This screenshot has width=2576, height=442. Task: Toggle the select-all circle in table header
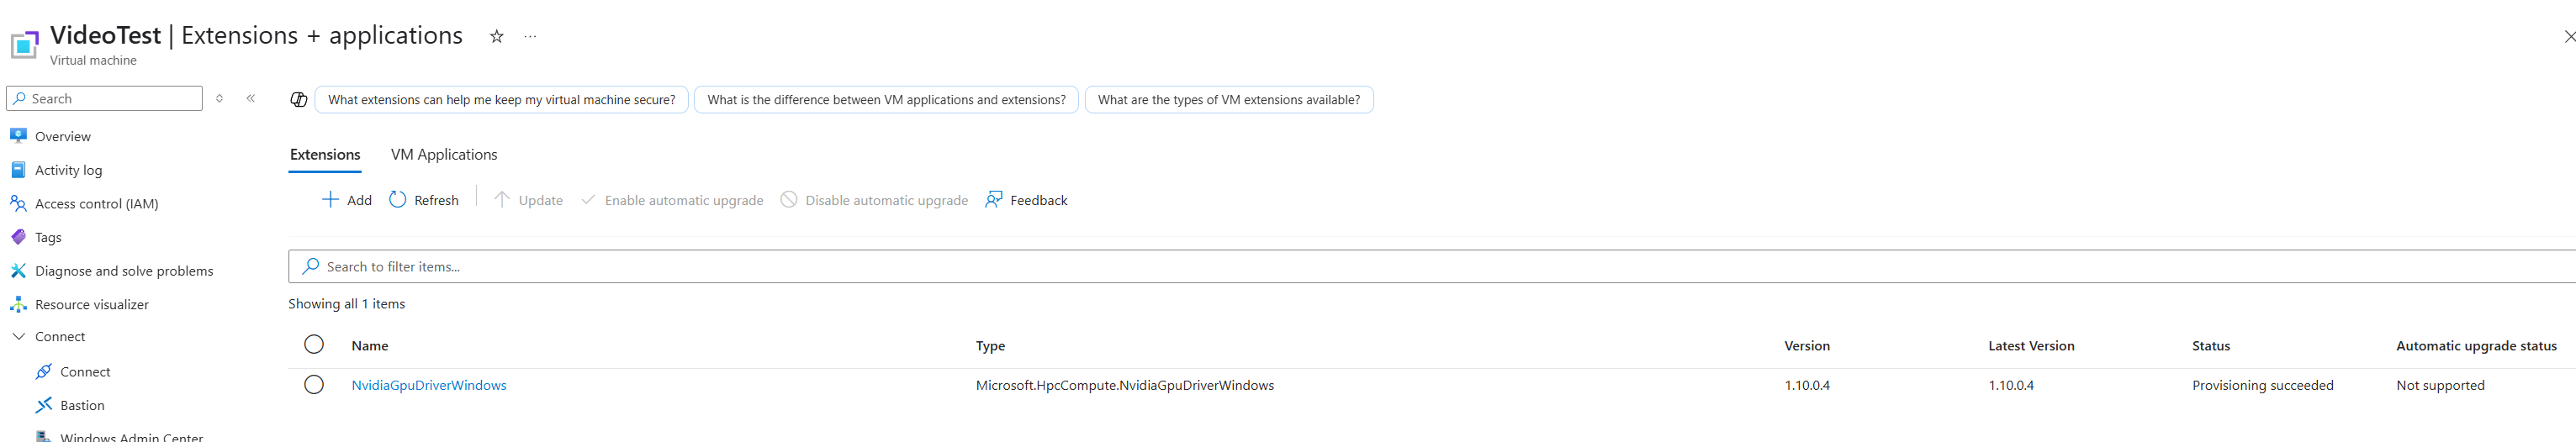tap(314, 345)
